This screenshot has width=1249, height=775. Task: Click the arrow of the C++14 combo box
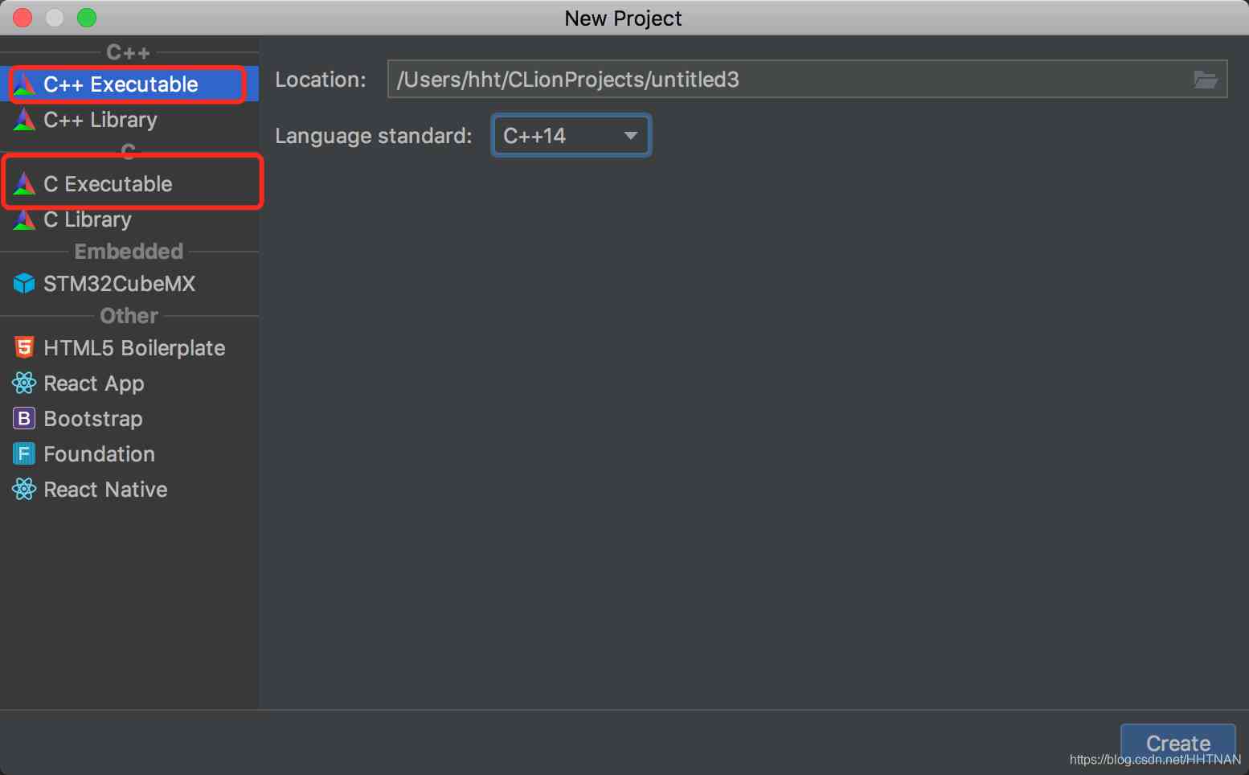click(x=631, y=136)
